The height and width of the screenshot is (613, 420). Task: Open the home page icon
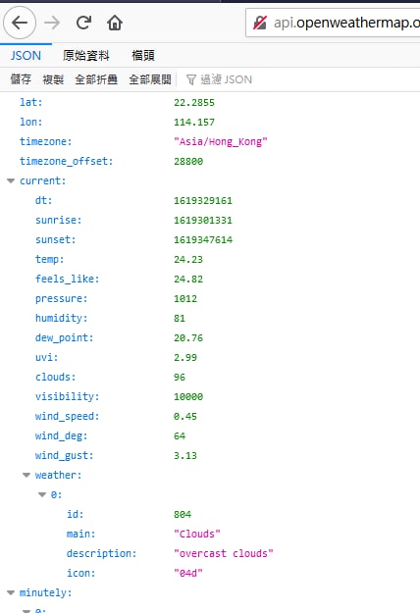pyautogui.click(x=115, y=23)
